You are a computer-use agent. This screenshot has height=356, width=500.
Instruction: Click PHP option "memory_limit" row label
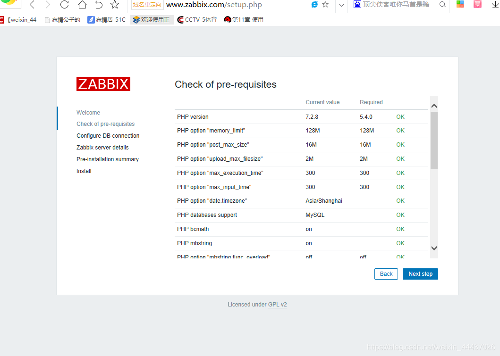211,131
